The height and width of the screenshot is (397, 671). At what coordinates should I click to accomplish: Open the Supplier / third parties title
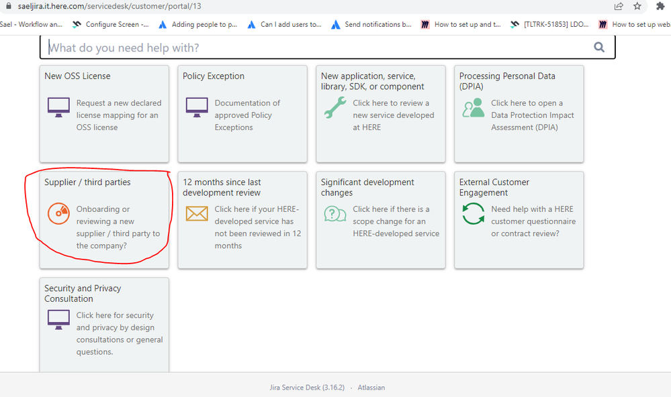87,182
